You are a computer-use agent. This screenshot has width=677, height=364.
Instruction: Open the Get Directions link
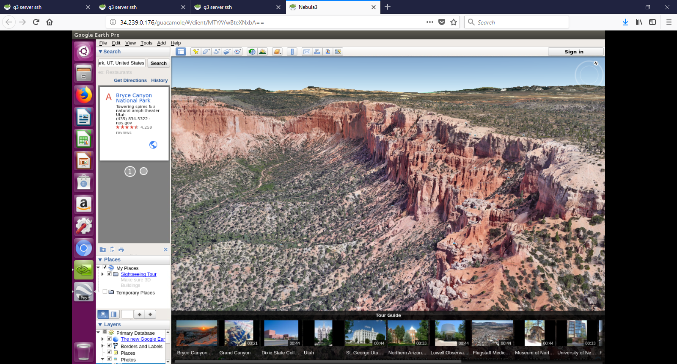[x=130, y=80]
